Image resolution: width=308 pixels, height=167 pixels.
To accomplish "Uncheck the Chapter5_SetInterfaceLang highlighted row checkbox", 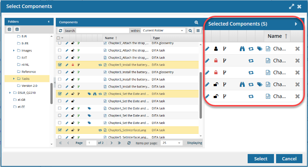I will (x=59, y=130).
